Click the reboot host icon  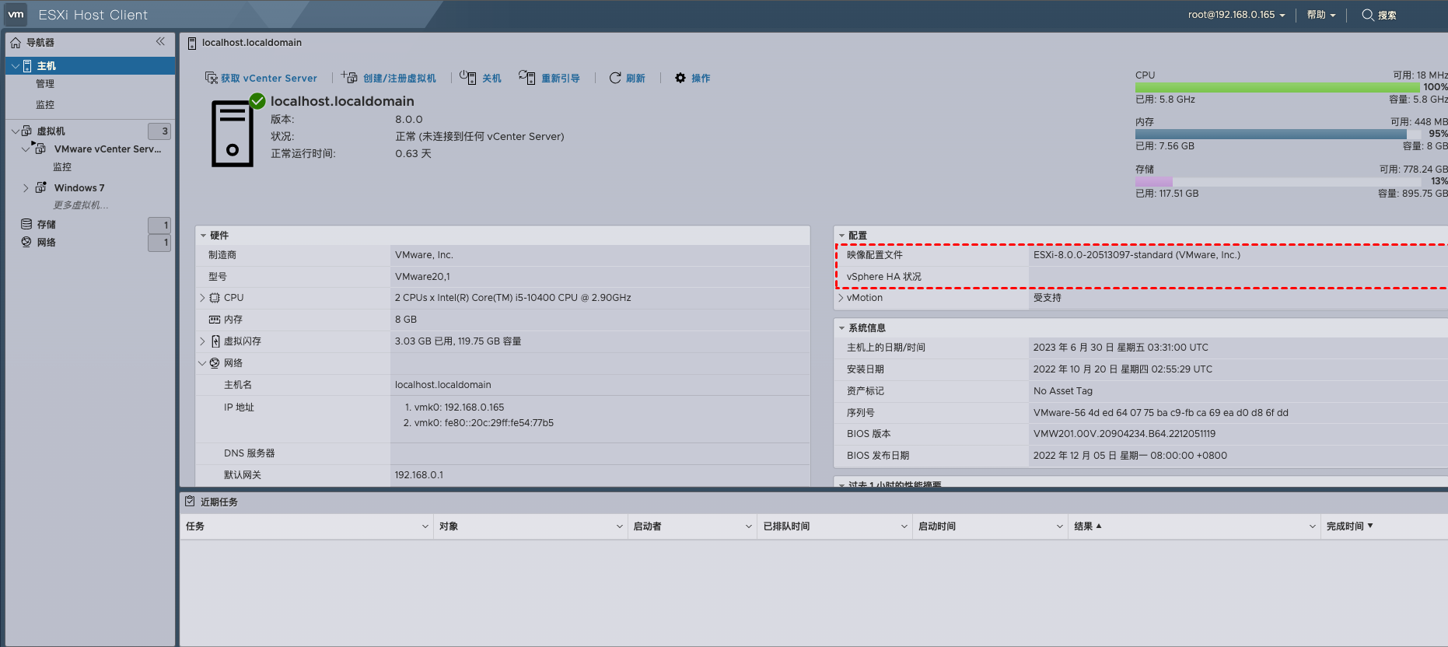pos(527,78)
